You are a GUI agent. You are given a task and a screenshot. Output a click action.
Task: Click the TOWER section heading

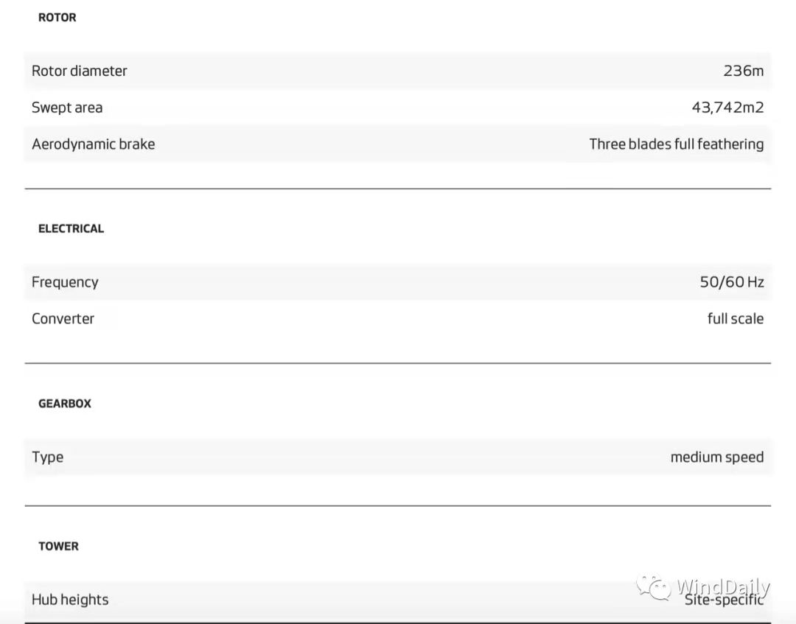[x=58, y=546]
